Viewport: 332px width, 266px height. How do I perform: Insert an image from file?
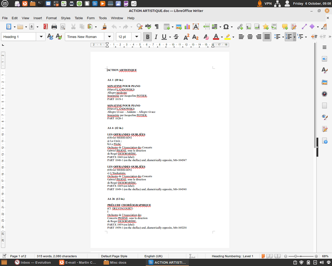tap(179, 27)
